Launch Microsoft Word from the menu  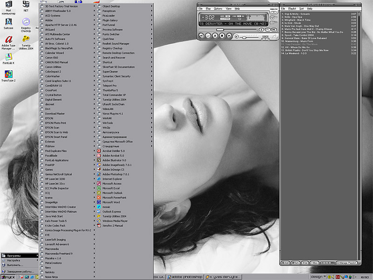click(124, 203)
